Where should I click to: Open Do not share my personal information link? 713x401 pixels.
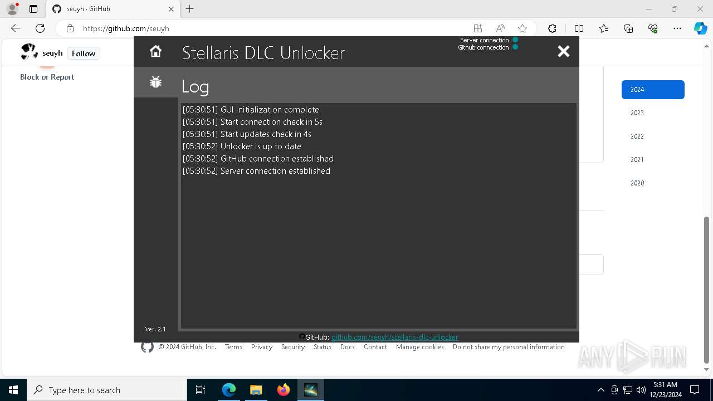[509, 347]
